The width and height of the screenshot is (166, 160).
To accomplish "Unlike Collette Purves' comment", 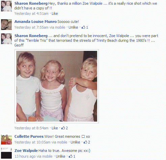I will [75, 142].
